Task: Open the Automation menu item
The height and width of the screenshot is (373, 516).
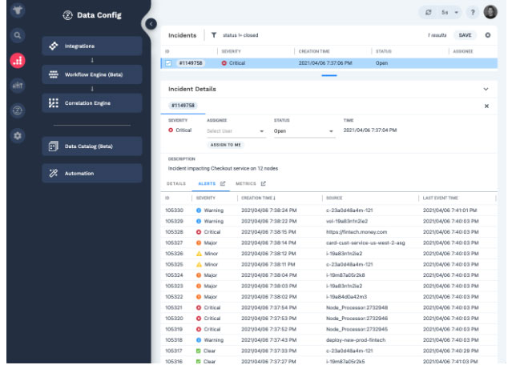Action: pyautogui.click(x=92, y=173)
